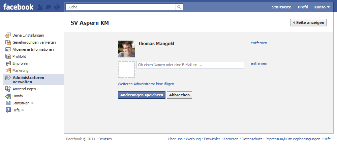Open Profil from the top bar

(303, 7)
